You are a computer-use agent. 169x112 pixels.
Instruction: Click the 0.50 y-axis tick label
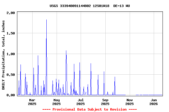pyautogui.click(x=11, y=75)
